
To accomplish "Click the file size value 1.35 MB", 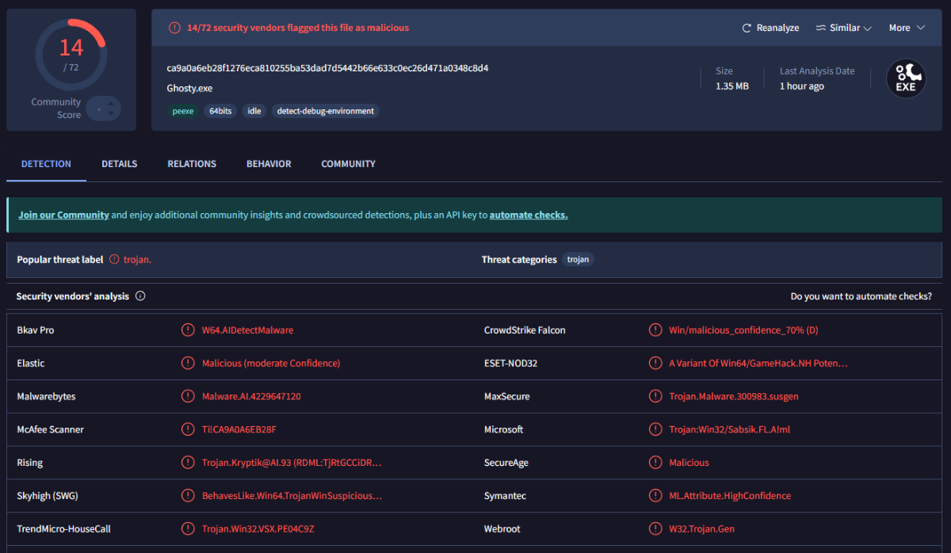I will coord(732,86).
